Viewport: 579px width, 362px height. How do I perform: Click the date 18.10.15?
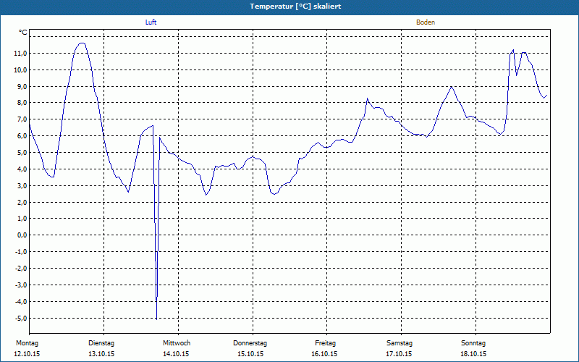click(x=473, y=354)
